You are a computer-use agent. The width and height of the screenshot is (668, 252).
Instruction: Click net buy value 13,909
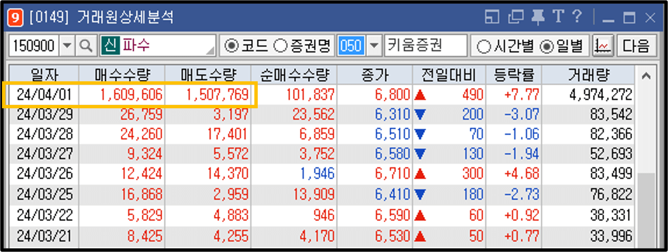pyautogui.click(x=314, y=194)
